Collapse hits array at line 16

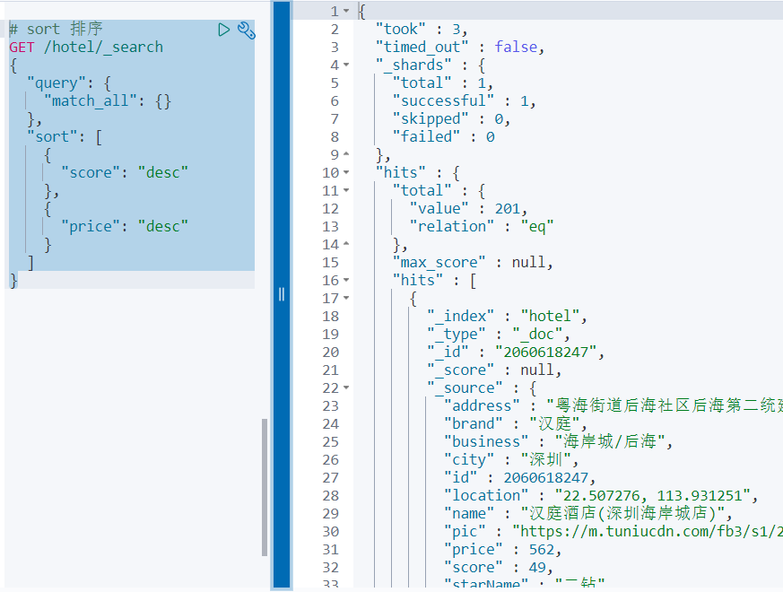coord(346,280)
